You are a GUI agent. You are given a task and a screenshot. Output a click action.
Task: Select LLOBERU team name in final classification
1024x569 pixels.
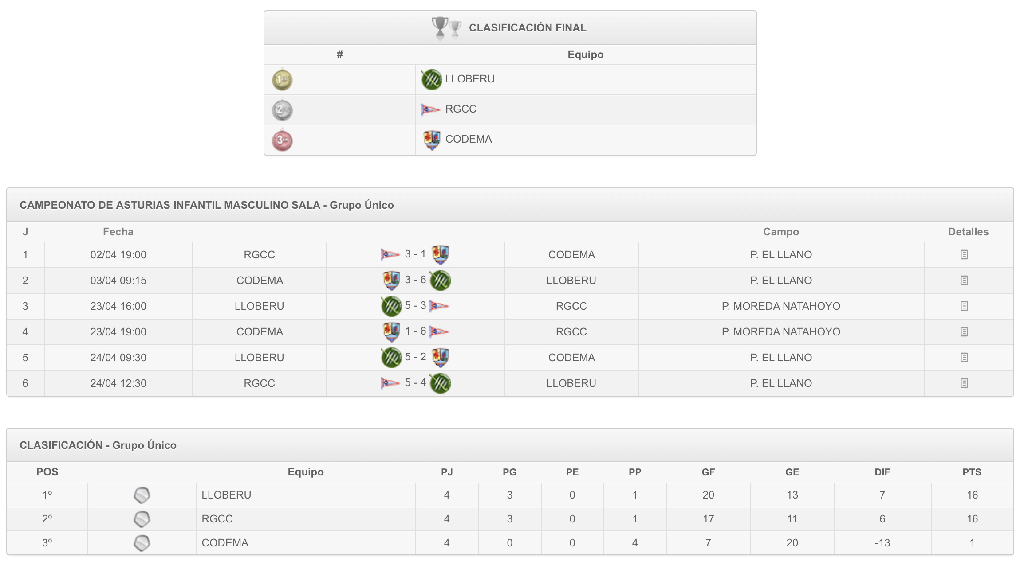[470, 79]
